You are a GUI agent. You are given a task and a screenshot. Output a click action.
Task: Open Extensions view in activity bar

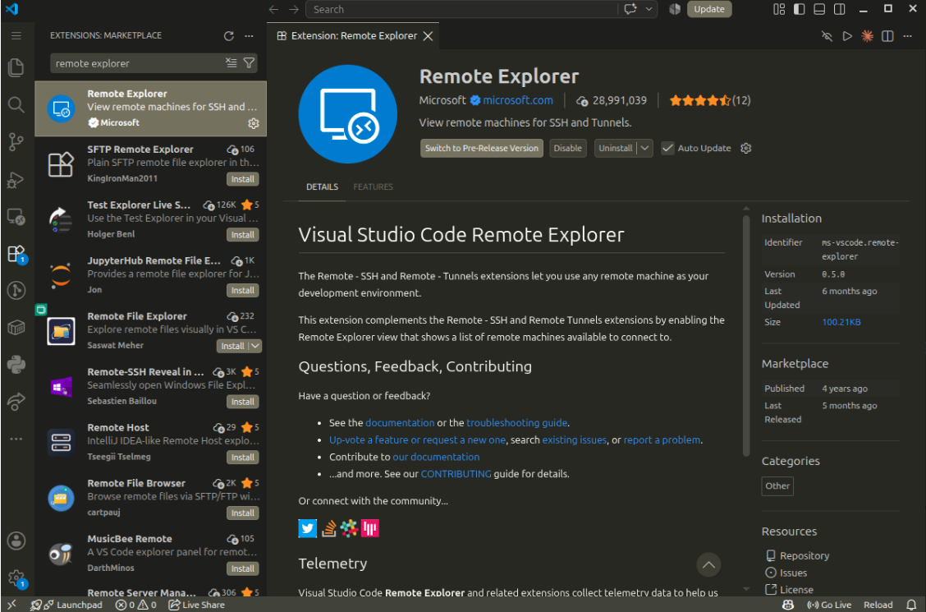coord(16,254)
